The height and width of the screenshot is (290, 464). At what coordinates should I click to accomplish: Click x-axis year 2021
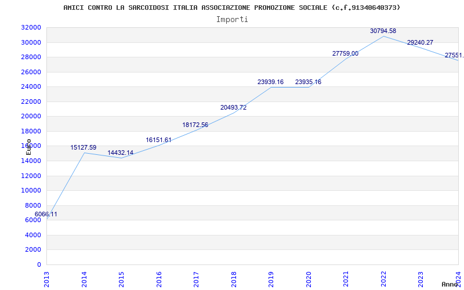click(346, 280)
